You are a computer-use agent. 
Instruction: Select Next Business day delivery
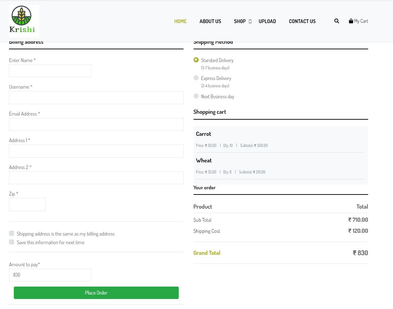pyautogui.click(x=196, y=96)
